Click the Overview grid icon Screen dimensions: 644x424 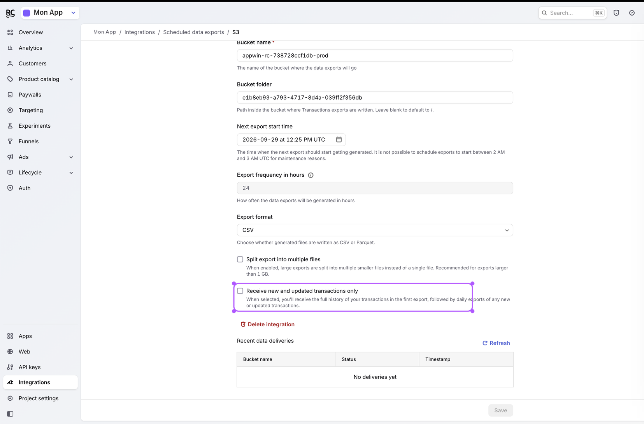click(x=10, y=32)
